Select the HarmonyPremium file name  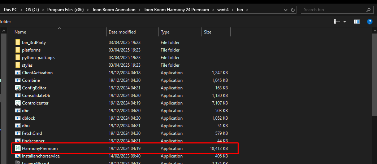(x=40, y=149)
